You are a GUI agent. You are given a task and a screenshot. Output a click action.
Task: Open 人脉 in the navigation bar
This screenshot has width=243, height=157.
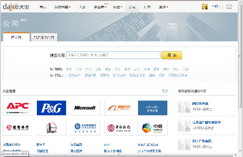tap(82, 7)
